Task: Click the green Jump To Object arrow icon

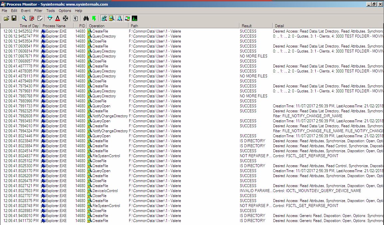Action: [94, 18]
